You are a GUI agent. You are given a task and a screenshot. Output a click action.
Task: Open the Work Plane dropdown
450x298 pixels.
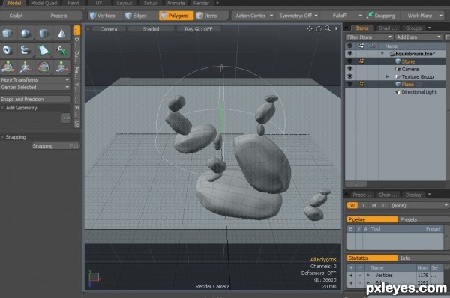422,16
